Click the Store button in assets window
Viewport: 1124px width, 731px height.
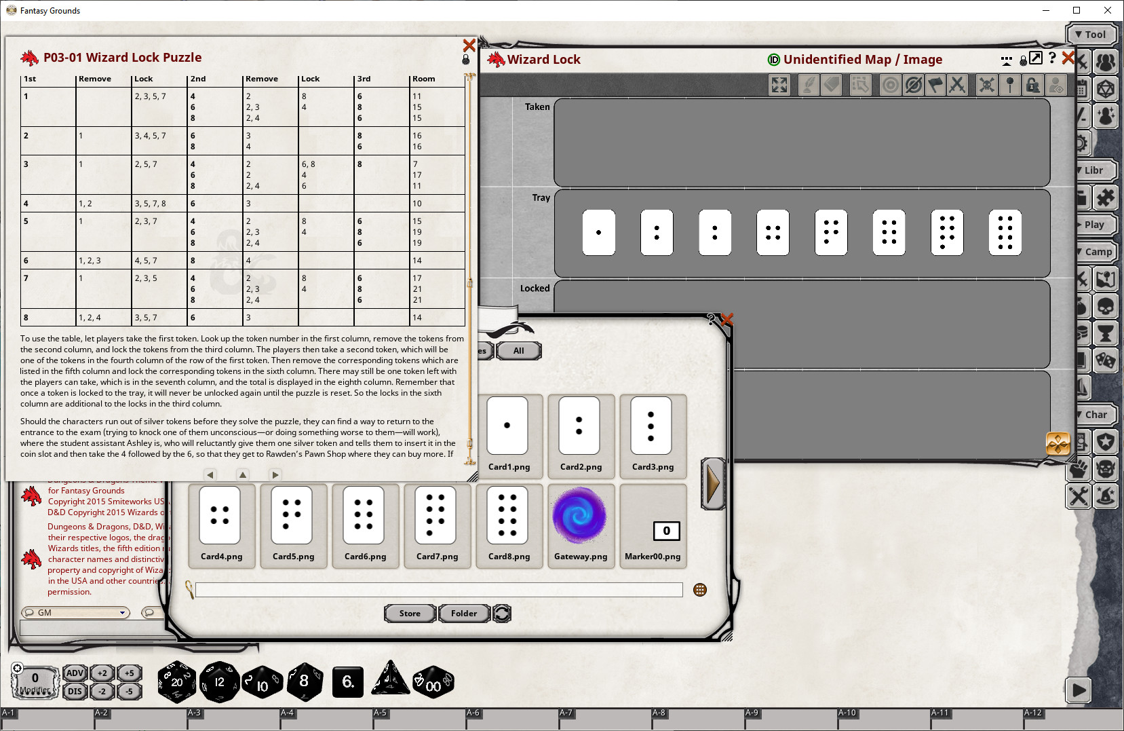[x=409, y=613]
